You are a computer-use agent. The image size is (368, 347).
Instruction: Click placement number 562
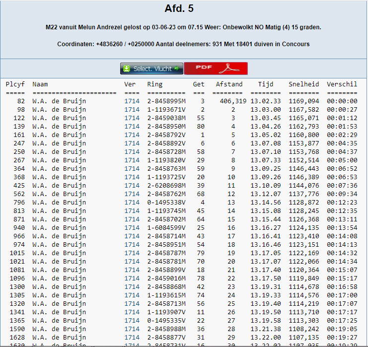19,194
